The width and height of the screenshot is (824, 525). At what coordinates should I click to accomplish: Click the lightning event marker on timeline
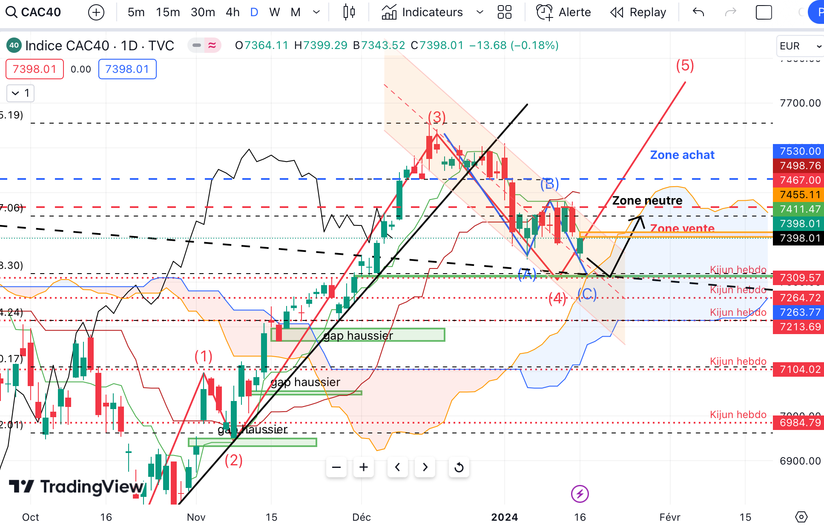(x=580, y=494)
